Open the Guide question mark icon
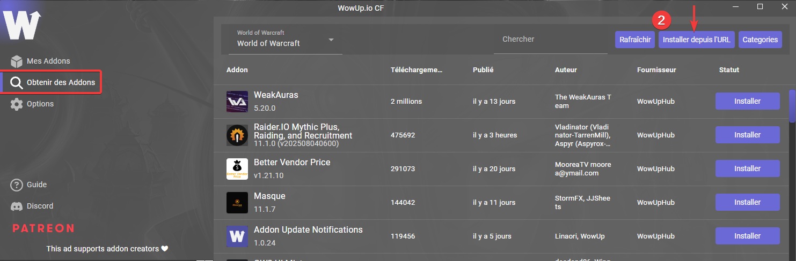796x261 pixels. [x=17, y=185]
